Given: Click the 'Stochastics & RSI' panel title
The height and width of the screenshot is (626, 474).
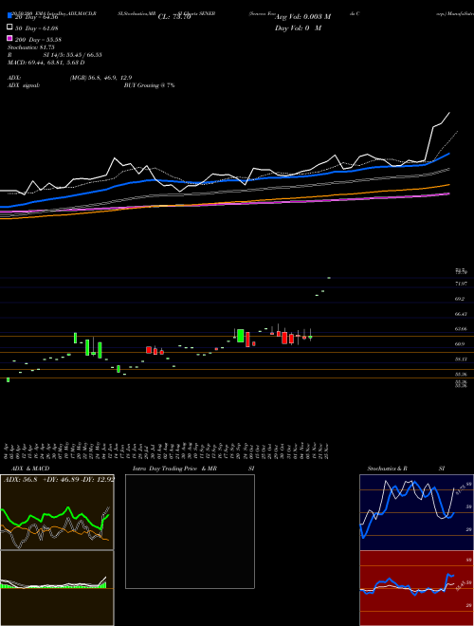Looking at the screenshot, I should click(x=406, y=469).
